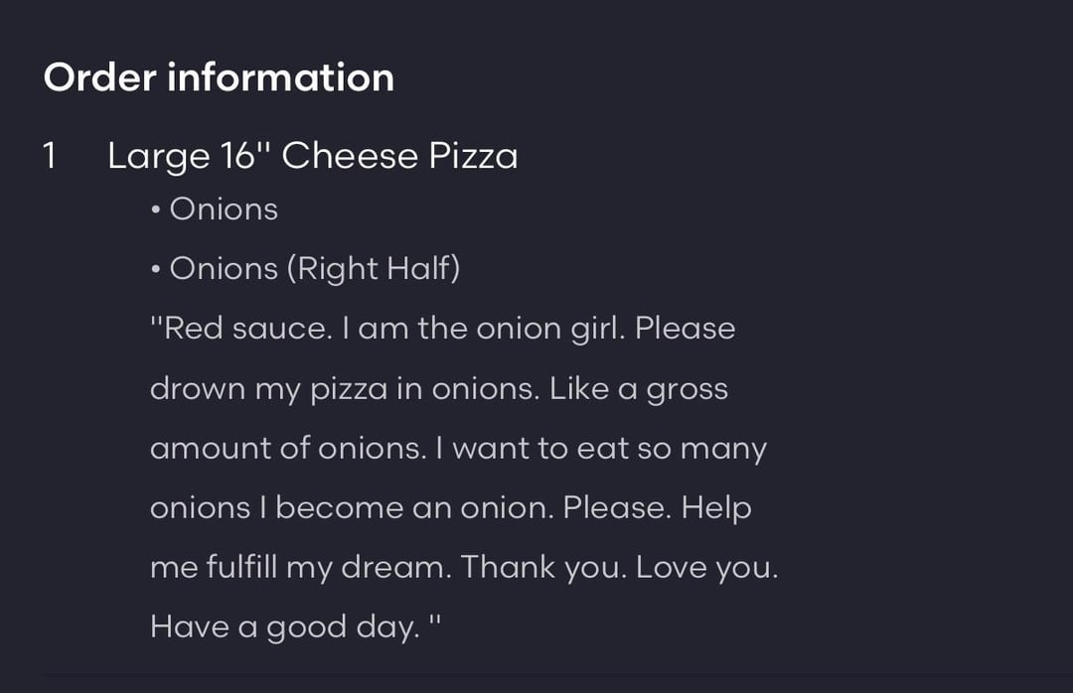
Task: Click the bullet before Onions (Right Half)
Action: click(156, 270)
